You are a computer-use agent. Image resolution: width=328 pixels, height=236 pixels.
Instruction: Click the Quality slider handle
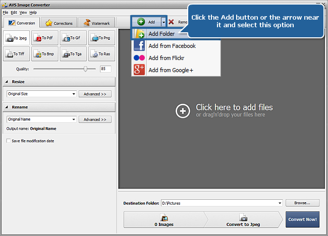(85, 69)
